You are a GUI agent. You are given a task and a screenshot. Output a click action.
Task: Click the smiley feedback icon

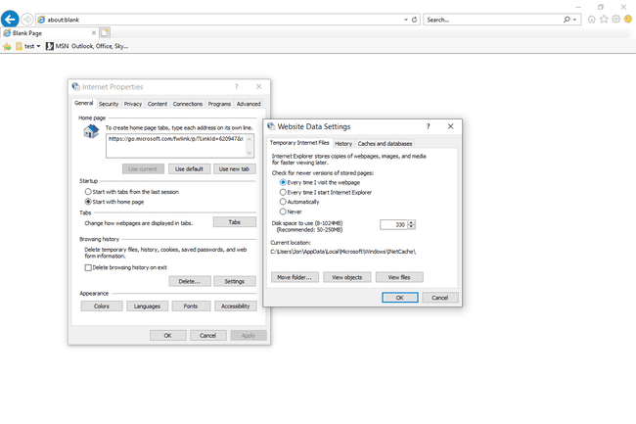(x=628, y=19)
